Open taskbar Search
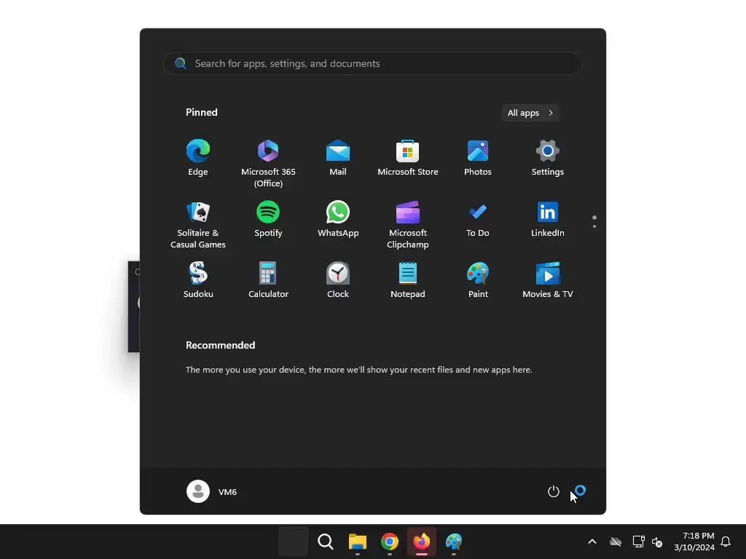The width and height of the screenshot is (746, 559). tap(326, 542)
